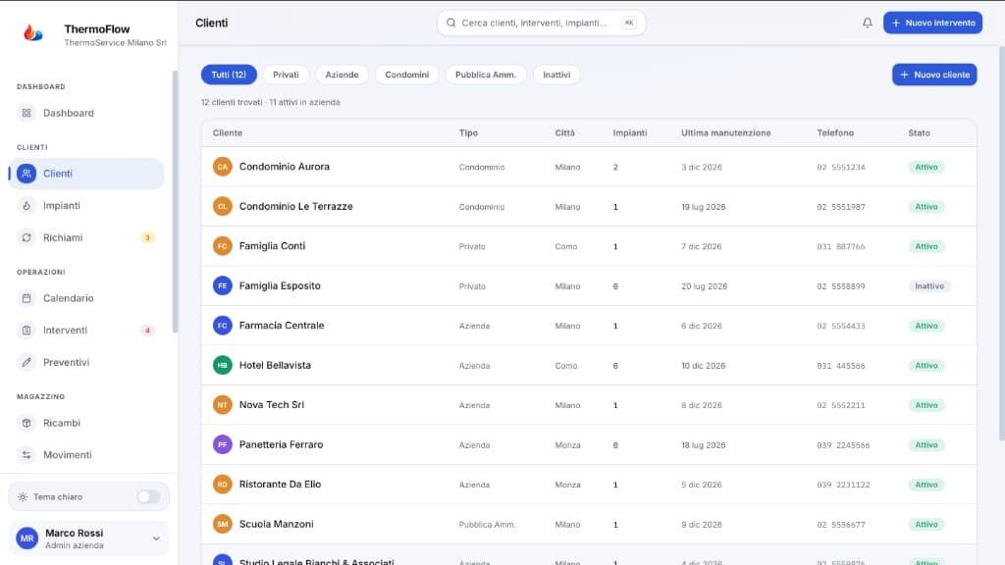Click the Hotel Bellavista HB avatar

coord(223,365)
